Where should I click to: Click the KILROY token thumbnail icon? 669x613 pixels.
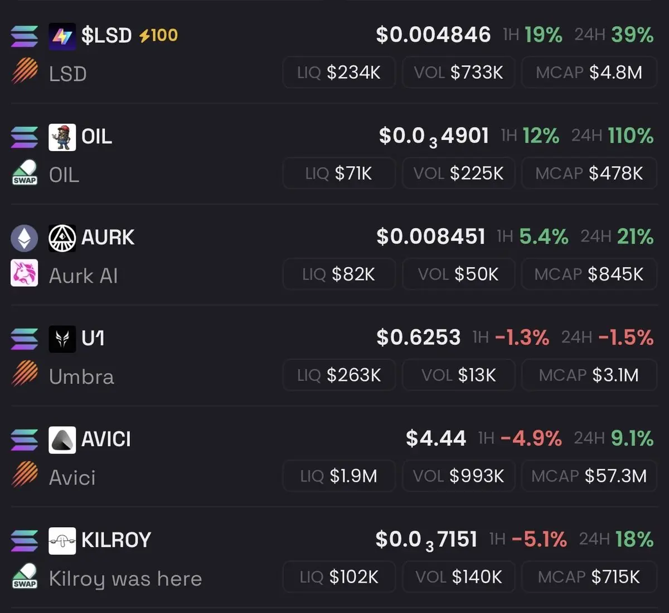(x=62, y=541)
